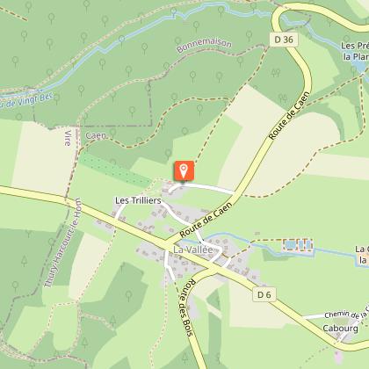369x369 pixels.
Task: Click the D 6 and Route de Caen junction
Action: (x=168, y=243)
